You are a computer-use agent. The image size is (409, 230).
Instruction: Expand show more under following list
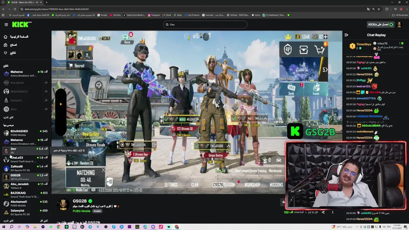pyautogui.click(x=8, y=117)
